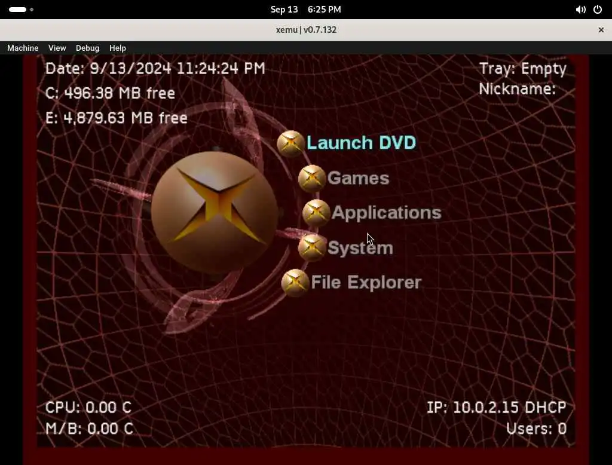Click the C: 496.38 MB free text

110,93
